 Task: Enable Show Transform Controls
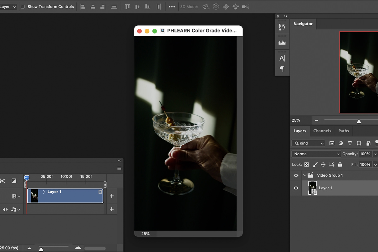pyautogui.click(x=22, y=6)
